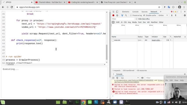
Task: Go back using the browser back arrow
Action: click(x=3, y=7)
